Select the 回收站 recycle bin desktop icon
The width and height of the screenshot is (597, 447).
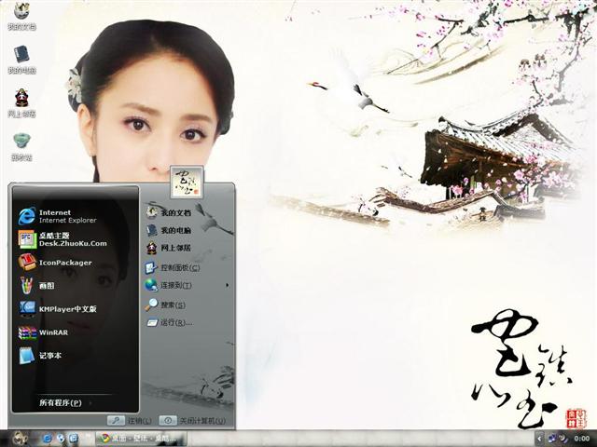(21, 147)
